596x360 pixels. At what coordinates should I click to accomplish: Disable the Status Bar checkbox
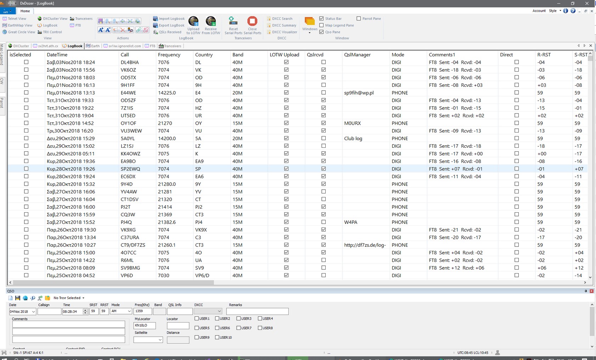click(x=321, y=18)
